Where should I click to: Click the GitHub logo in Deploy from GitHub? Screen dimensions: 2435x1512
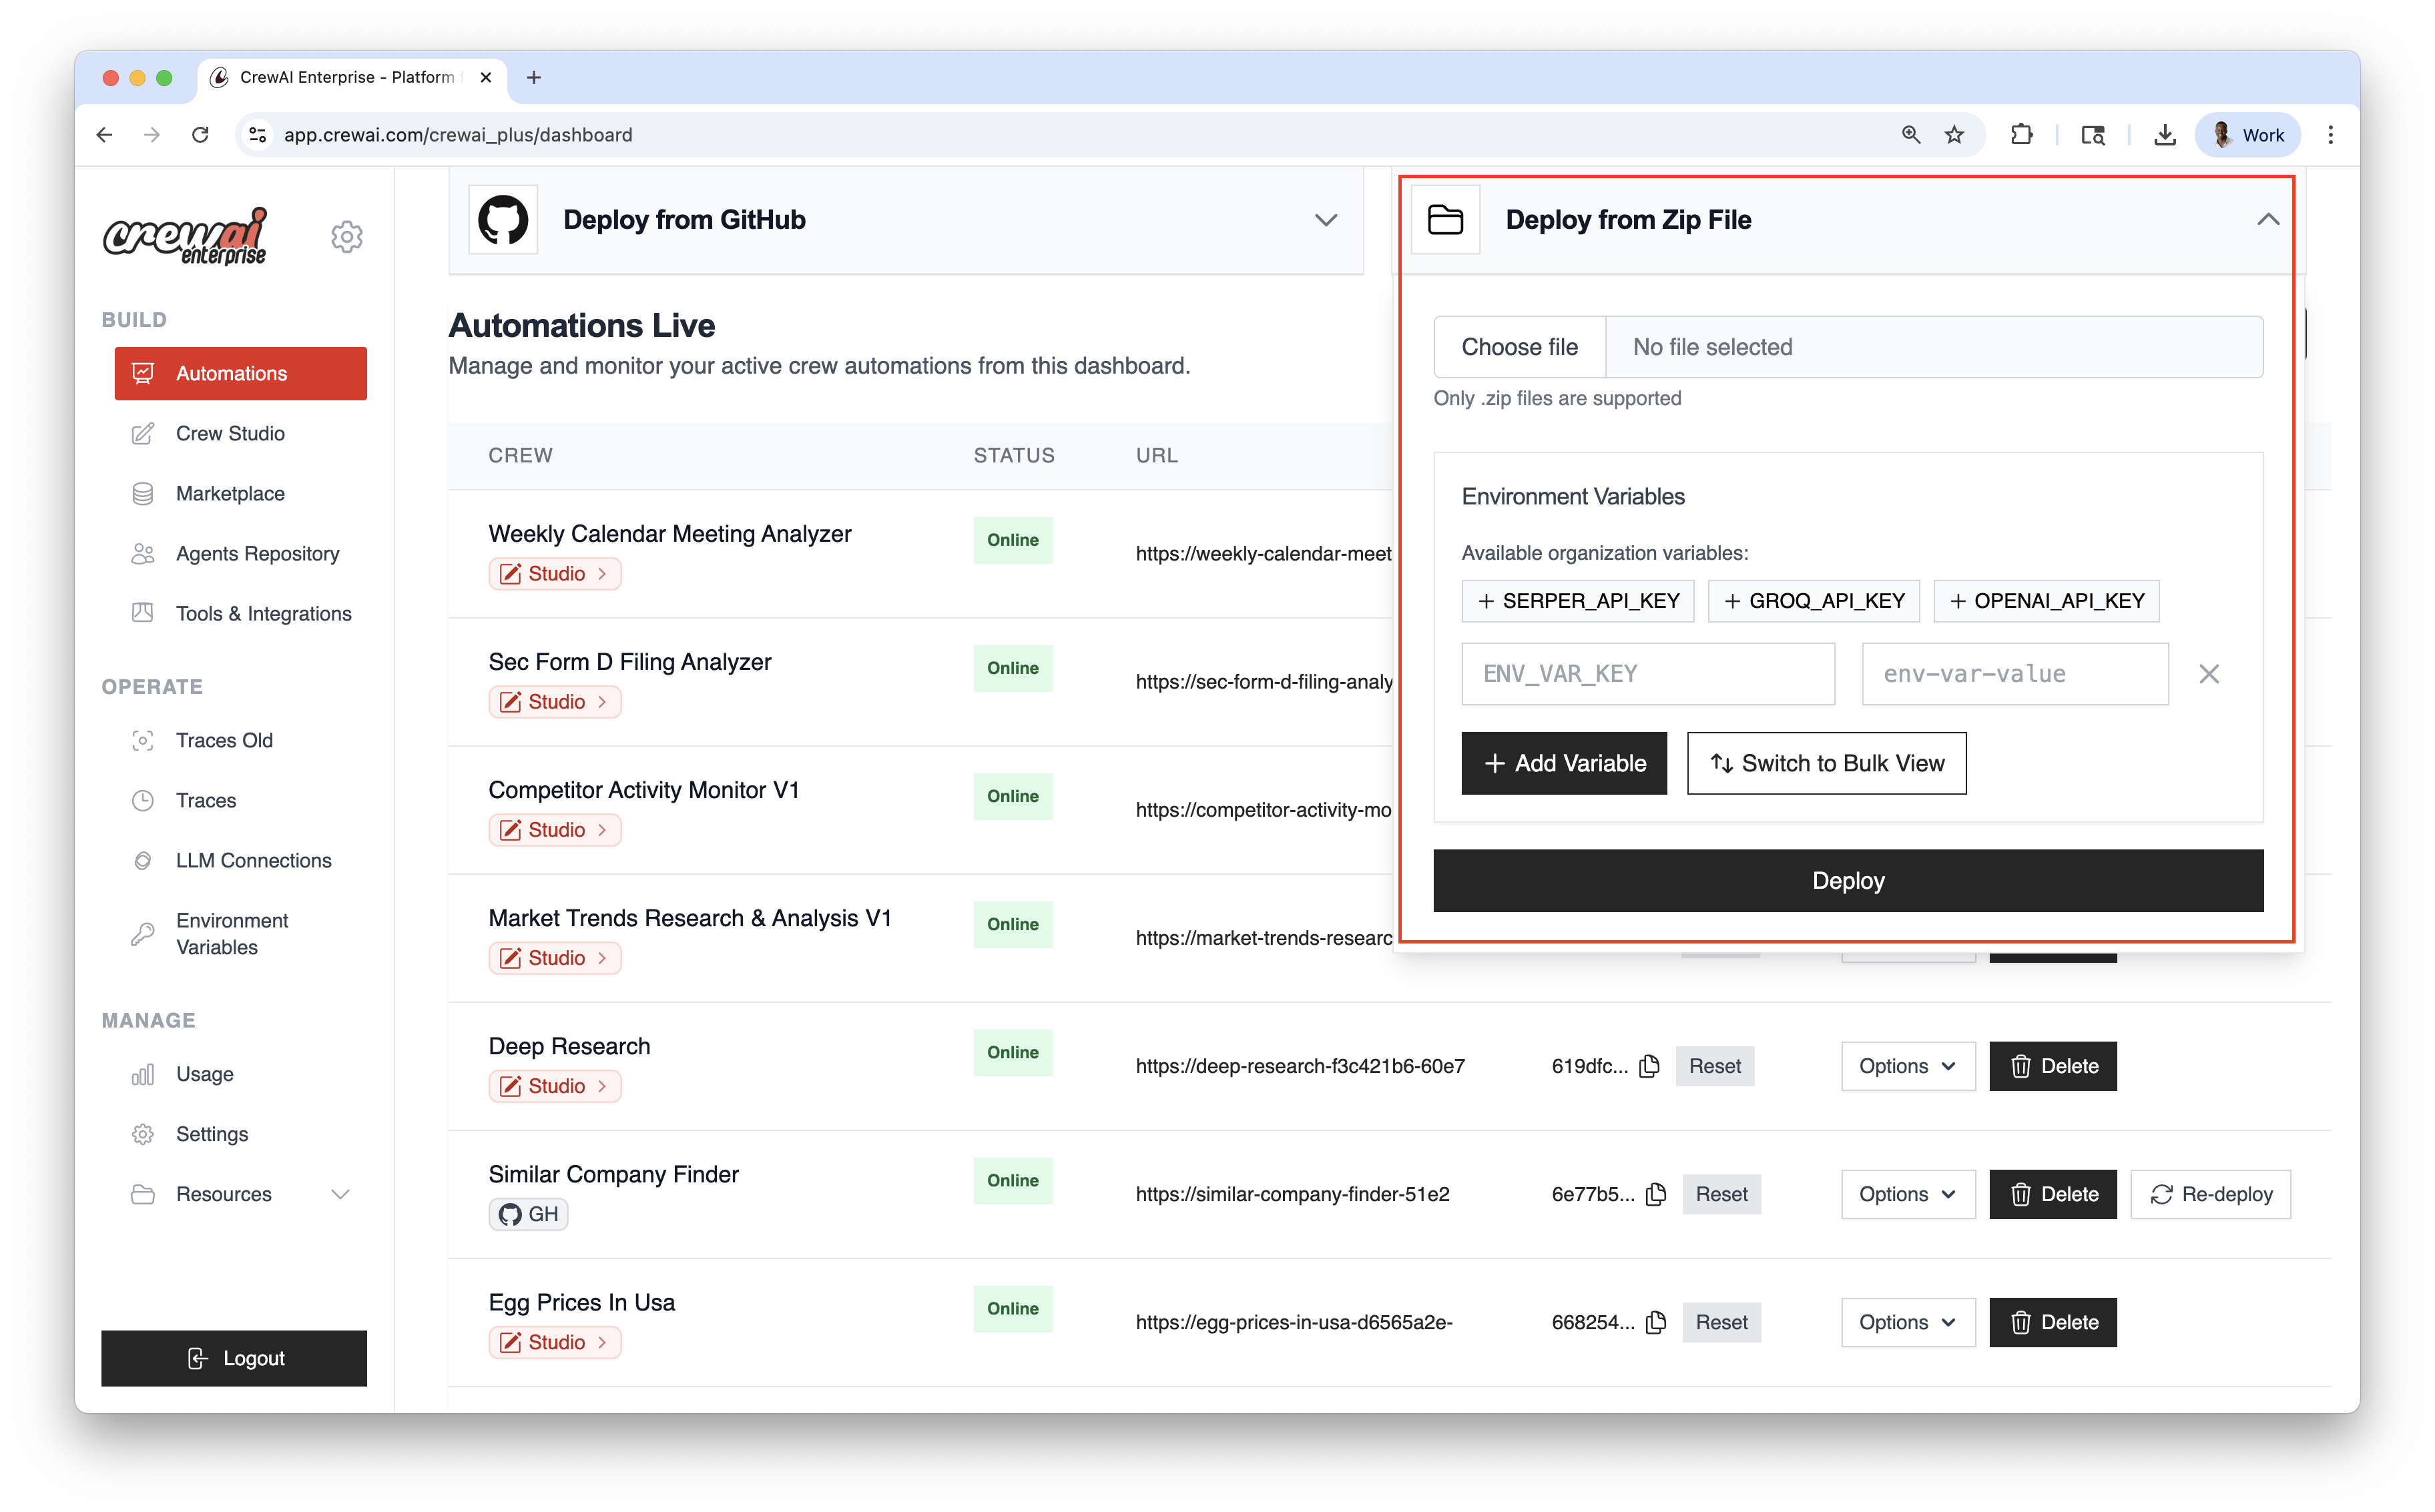(503, 219)
